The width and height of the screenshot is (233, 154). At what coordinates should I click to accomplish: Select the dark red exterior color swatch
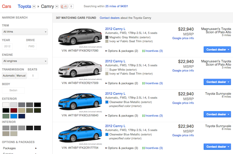[x=14, y=111]
